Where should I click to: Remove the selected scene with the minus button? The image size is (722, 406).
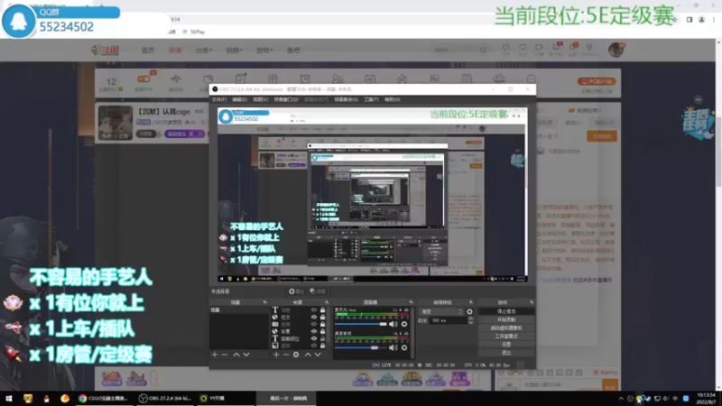(x=225, y=355)
